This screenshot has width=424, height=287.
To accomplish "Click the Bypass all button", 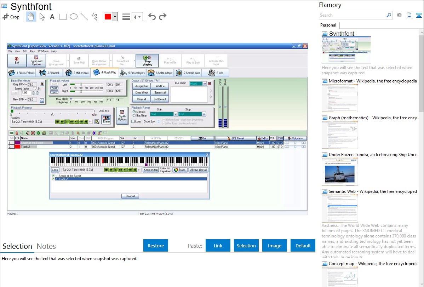I will (x=160, y=92).
